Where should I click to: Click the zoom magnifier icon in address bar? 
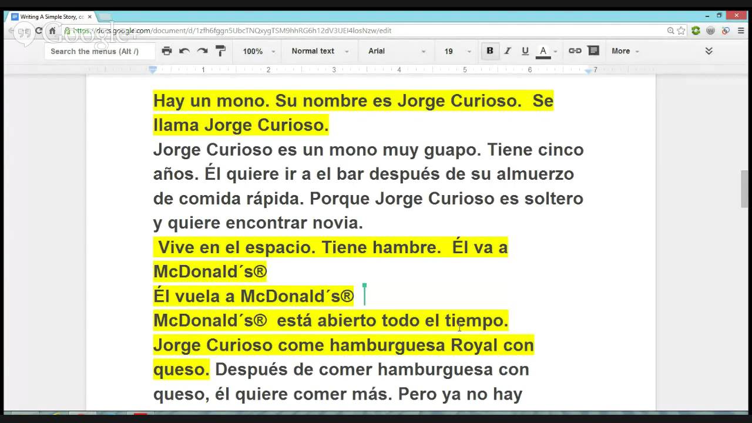coord(670,31)
